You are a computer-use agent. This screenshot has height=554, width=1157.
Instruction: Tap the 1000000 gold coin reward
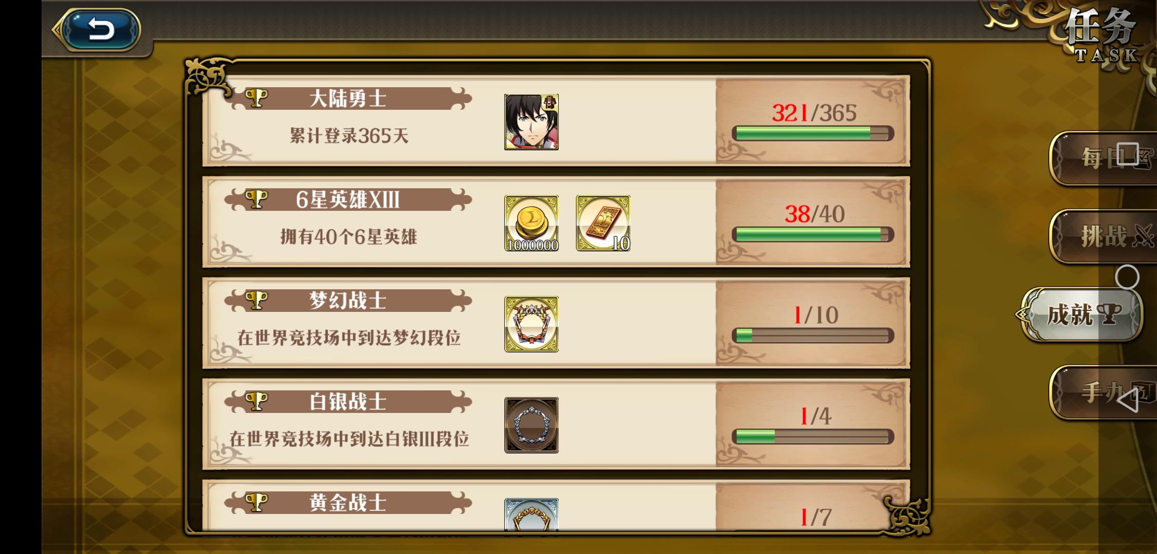pyautogui.click(x=531, y=223)
